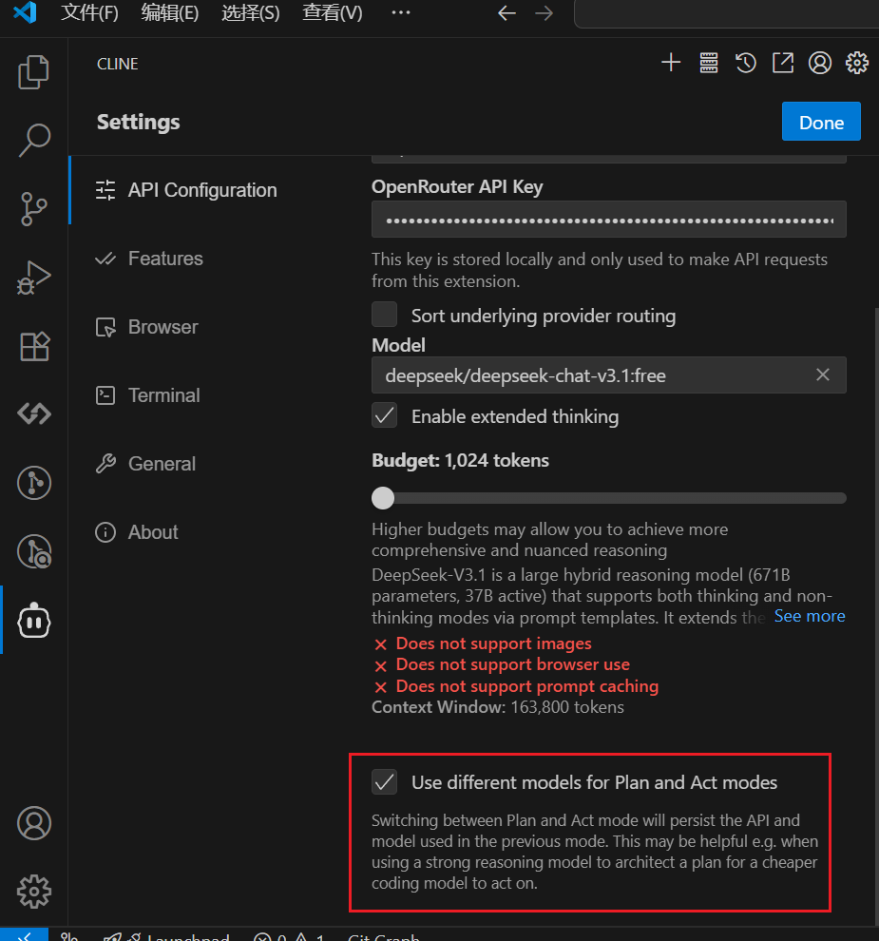
Task: Open the model combo box deepseek-chat-v3.1:free
Action: pyautogui.click(x=608, y=375)
